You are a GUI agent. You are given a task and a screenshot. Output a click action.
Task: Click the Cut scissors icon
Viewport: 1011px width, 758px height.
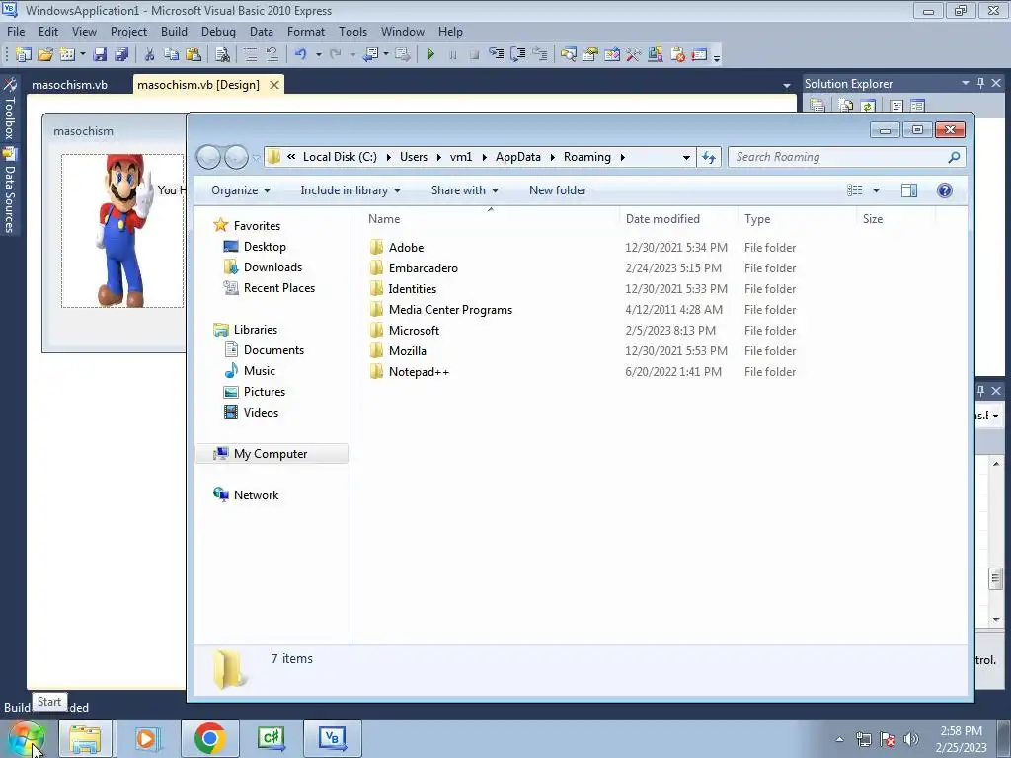(150, 55)
